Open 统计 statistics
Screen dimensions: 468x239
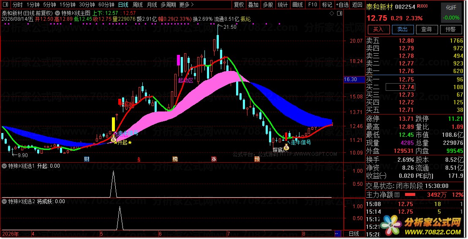[x=282, y=5]
